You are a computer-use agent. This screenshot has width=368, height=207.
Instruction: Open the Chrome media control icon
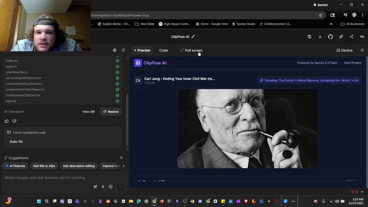tap(345, 15)
